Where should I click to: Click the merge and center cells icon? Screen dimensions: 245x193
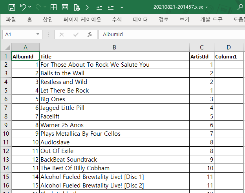tap(65, 7)
